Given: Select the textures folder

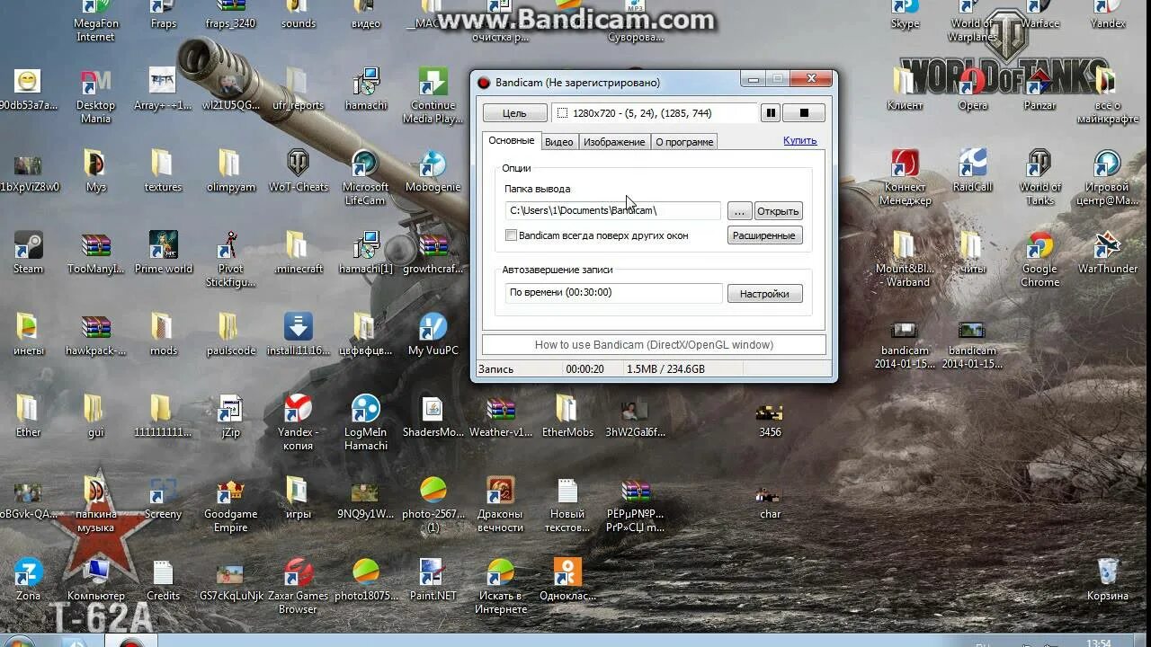Looking at the screenshot, I should pyautogui.click(x=163, y=171).
